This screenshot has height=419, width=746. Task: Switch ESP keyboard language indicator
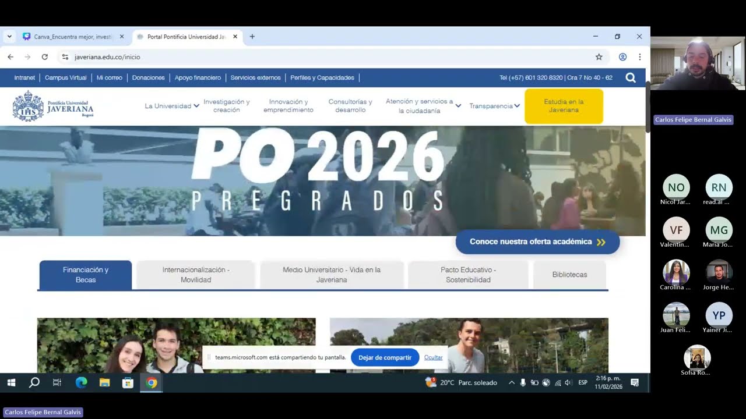coord(583,383)
